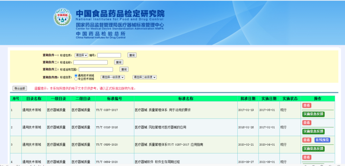This screenshot has height=166, width=345.
Task: Click 实施信息反馈 for YY/T 0316-2016
Action: [x=313, y=131]
